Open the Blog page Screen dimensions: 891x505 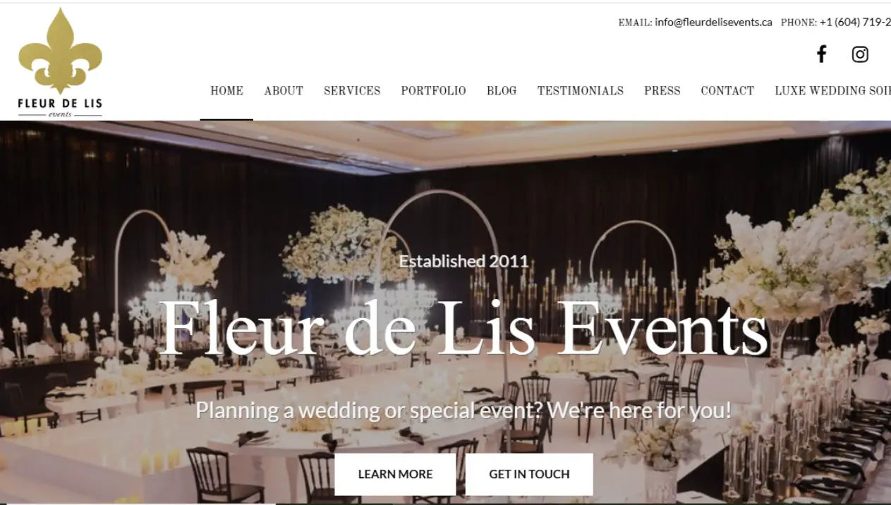click(x=502, y=90)
